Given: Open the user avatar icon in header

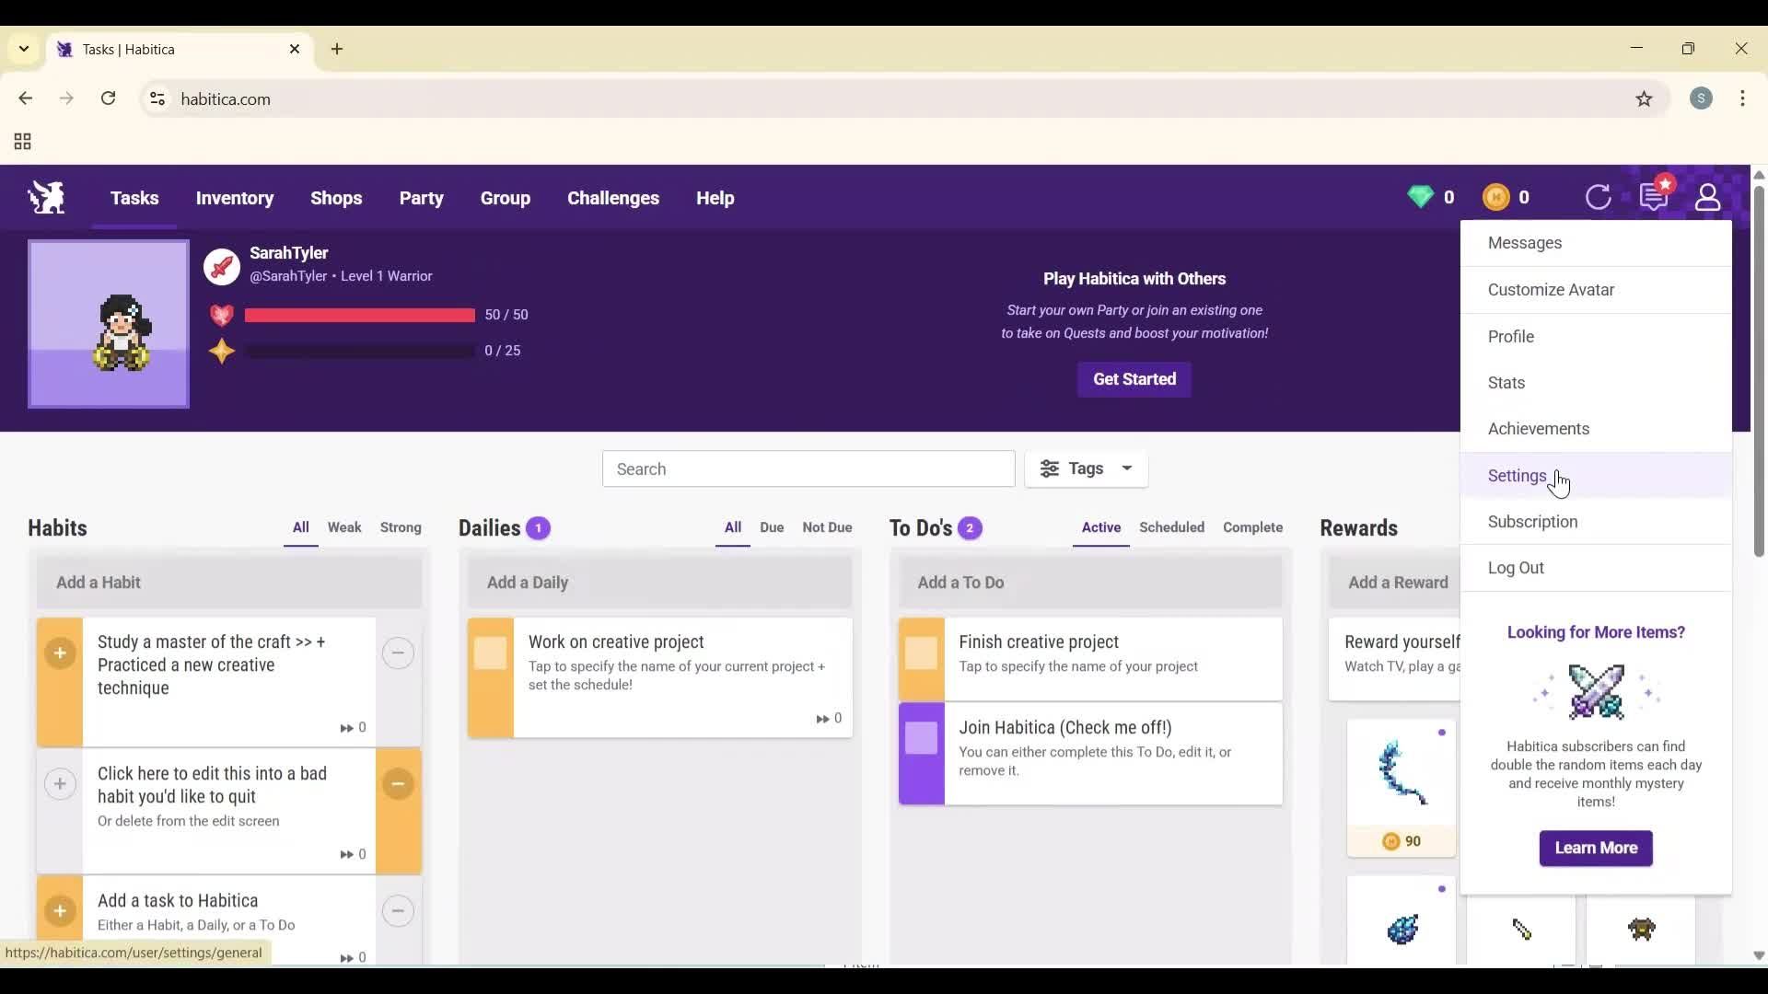Looking at the screenshot, I should tap(1708, 197).
